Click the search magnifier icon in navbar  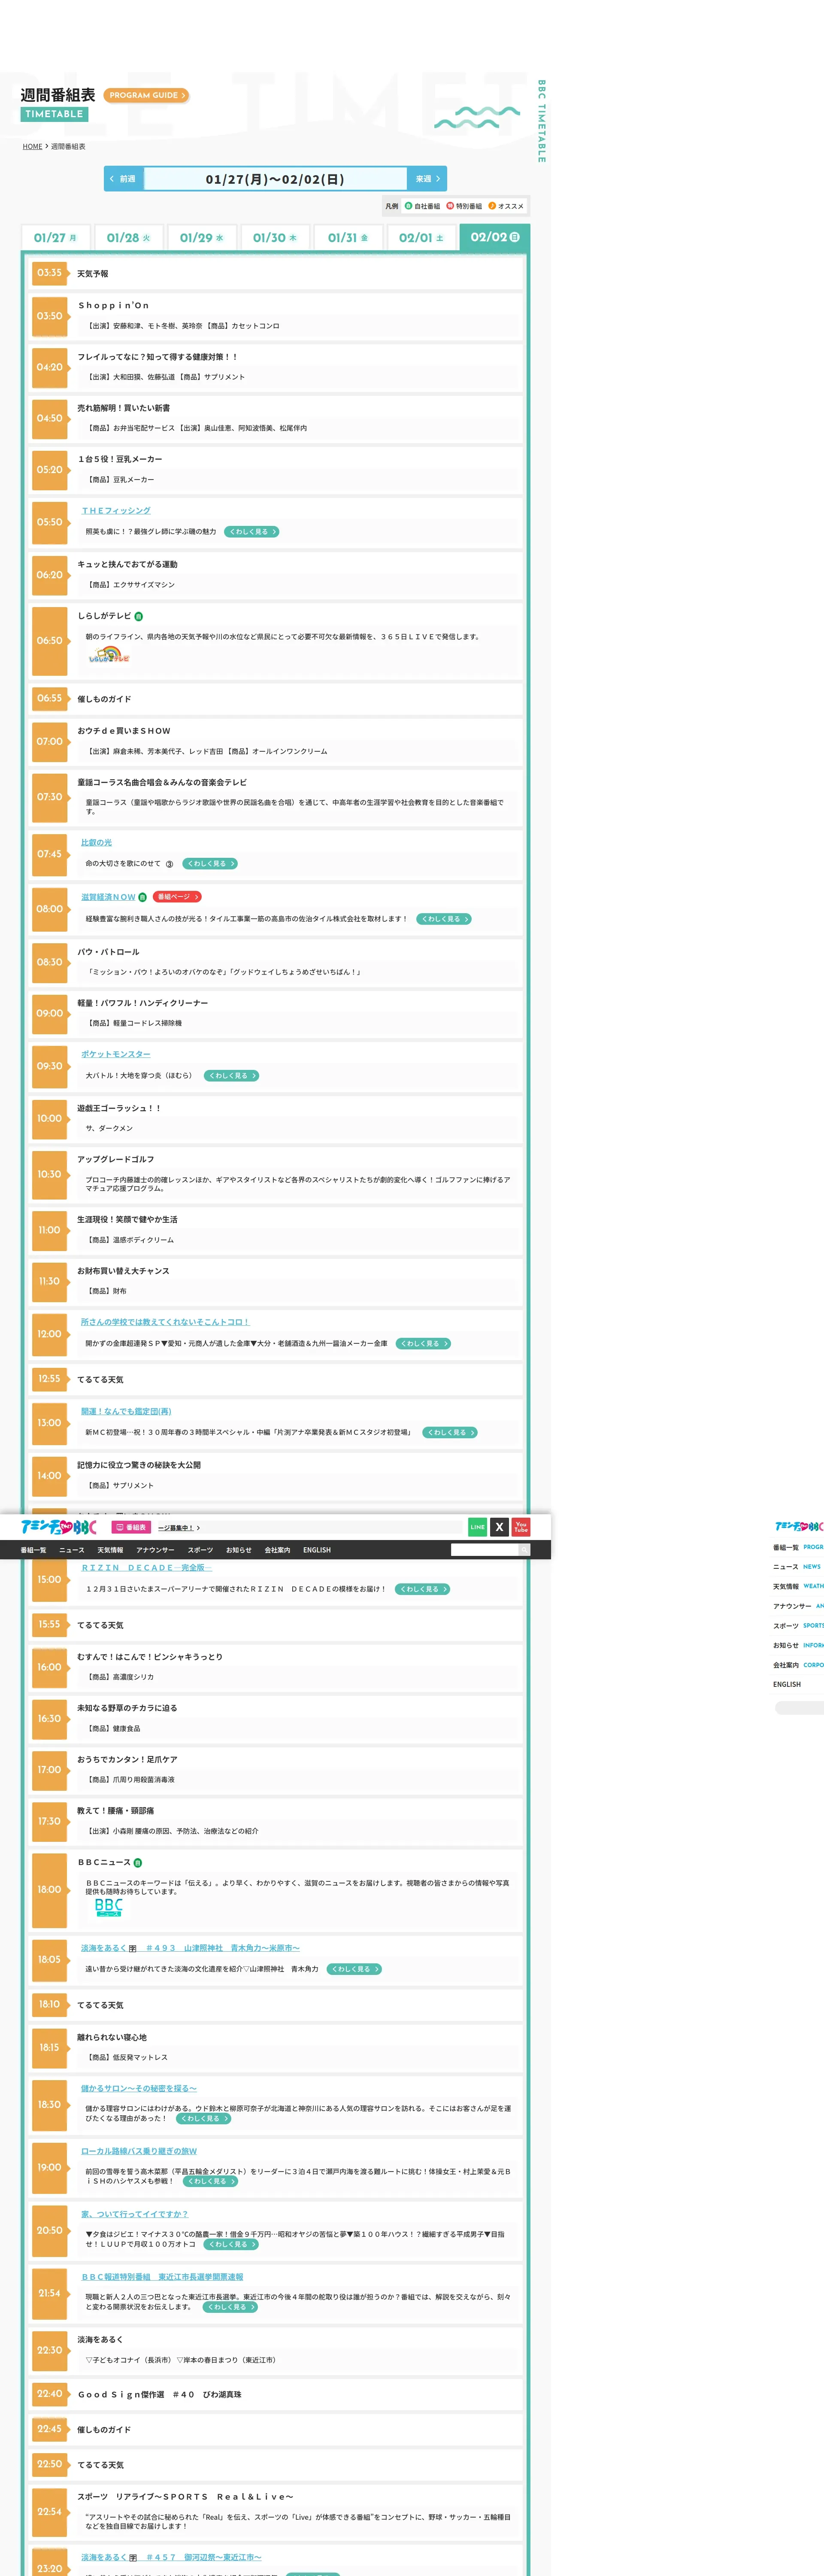tap(524, 1550)
